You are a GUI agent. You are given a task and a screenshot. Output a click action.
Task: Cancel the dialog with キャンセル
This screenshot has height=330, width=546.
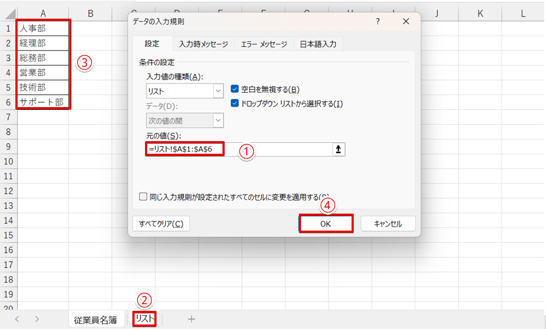pos(388,223)
